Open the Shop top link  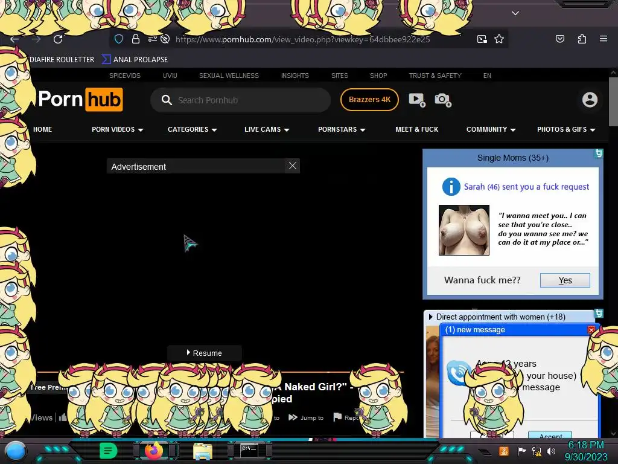378,76
